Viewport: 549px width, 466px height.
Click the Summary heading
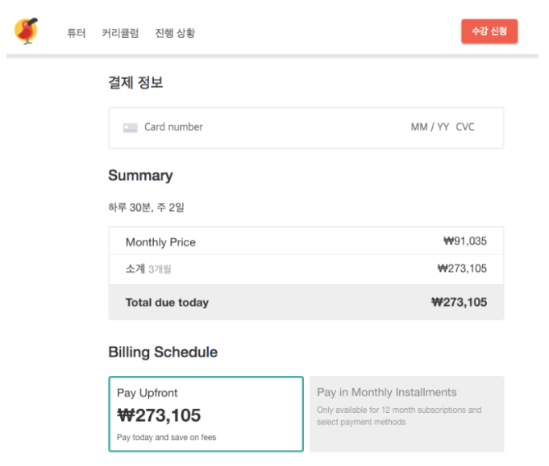140,175
